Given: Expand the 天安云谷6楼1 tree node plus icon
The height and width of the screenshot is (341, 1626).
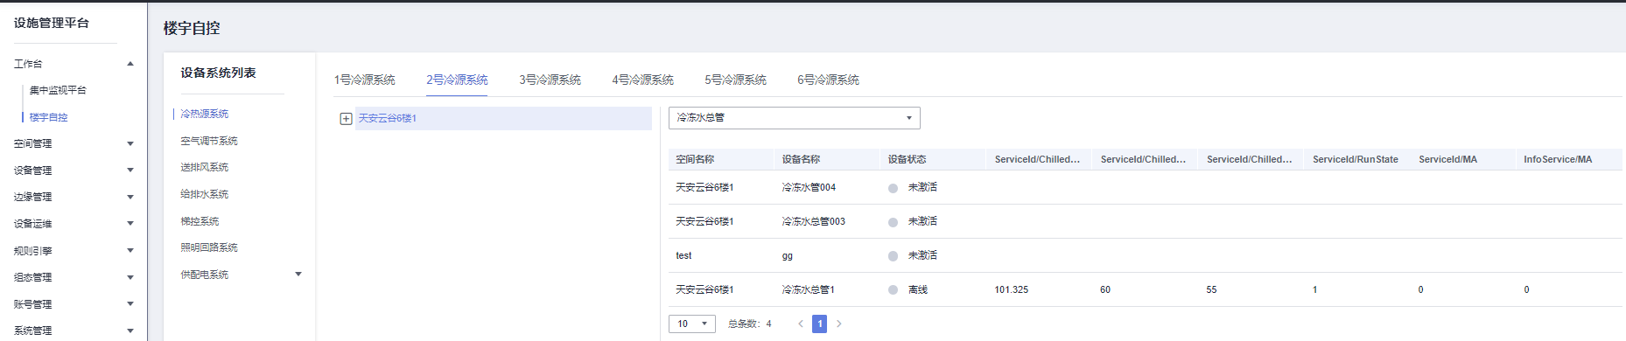Looking at the screenshot, I should coord(346,119).
